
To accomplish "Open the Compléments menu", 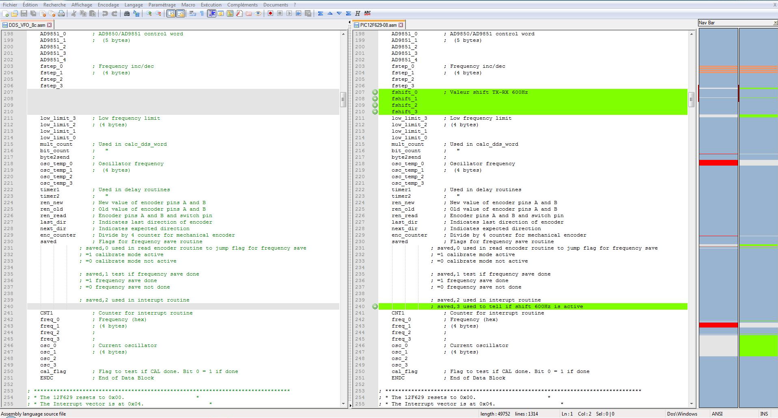I will (242, 5).
